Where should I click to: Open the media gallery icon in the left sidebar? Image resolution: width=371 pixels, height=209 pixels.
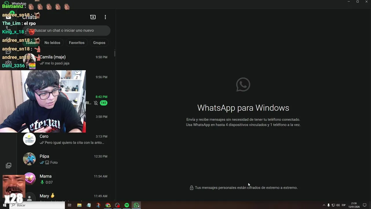(9, 165)
